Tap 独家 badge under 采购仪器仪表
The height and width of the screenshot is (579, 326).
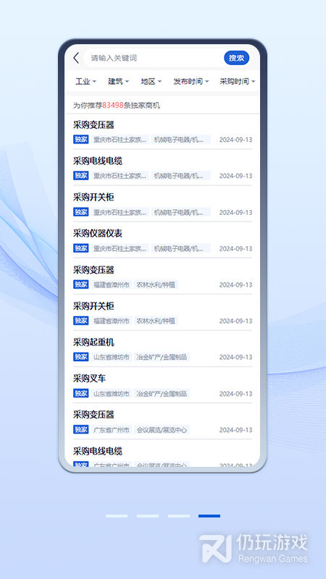pyautogui.click(x=81, y=248)
